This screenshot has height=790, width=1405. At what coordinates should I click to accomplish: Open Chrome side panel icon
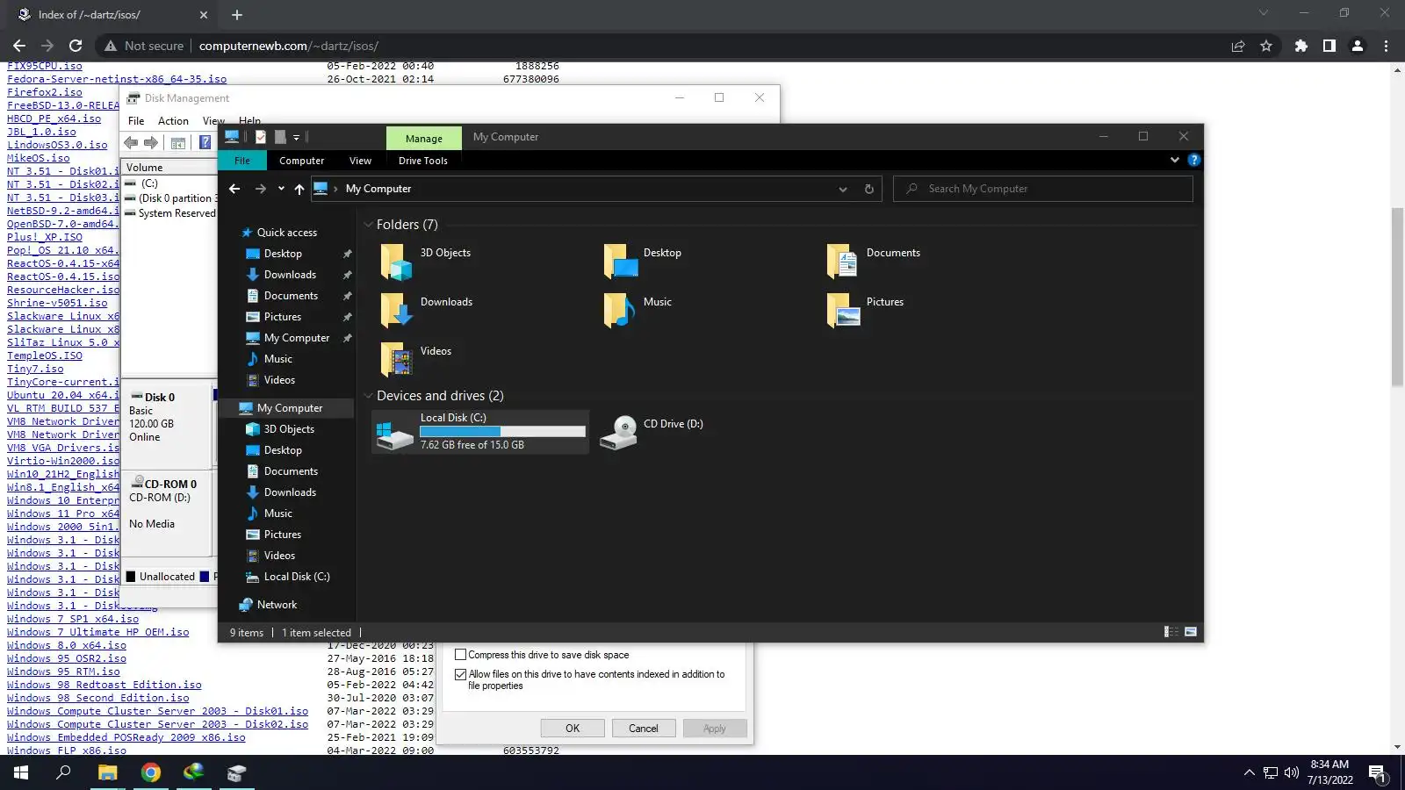(1329, 46)
